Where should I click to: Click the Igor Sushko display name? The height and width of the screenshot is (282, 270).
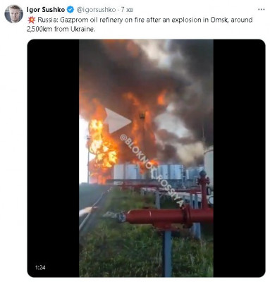coord(46,10)
